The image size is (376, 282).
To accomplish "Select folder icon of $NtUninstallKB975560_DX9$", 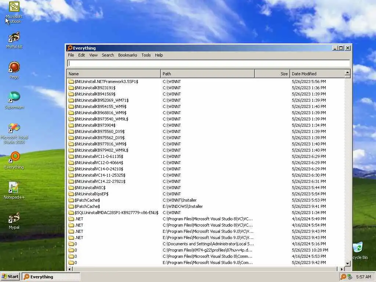I will 71,131.
